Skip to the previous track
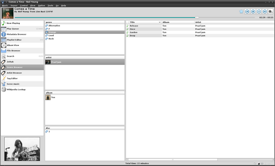The image size is (275, 166). pos(247,12)
